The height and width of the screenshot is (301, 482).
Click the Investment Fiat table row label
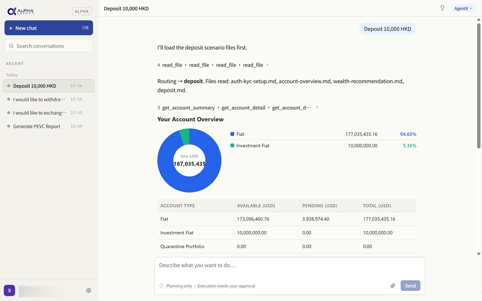click(177, 233)
